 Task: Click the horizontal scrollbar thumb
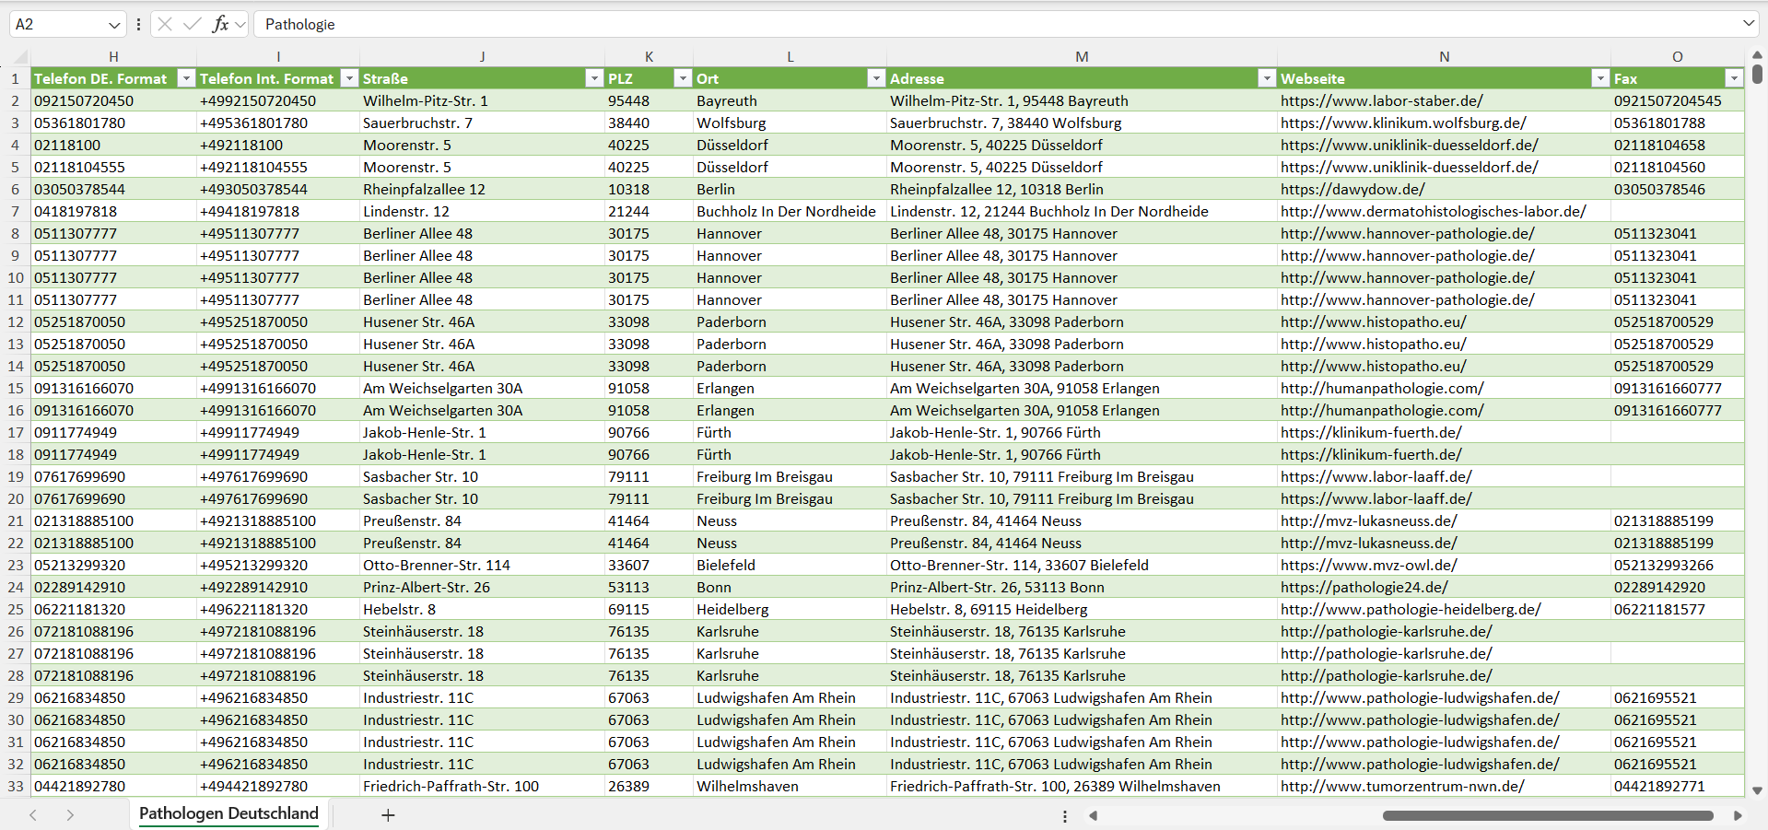coord(1548,815)
